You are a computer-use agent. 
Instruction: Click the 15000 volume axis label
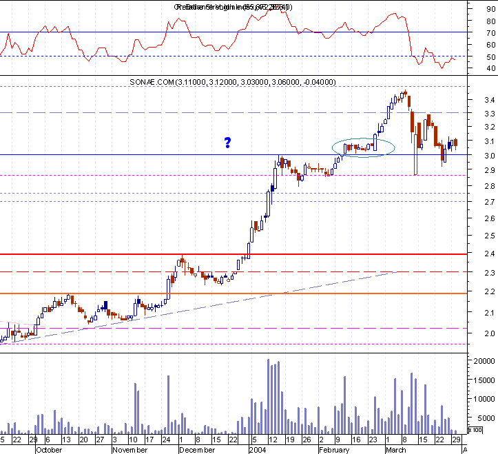click(x=484, y=380)
